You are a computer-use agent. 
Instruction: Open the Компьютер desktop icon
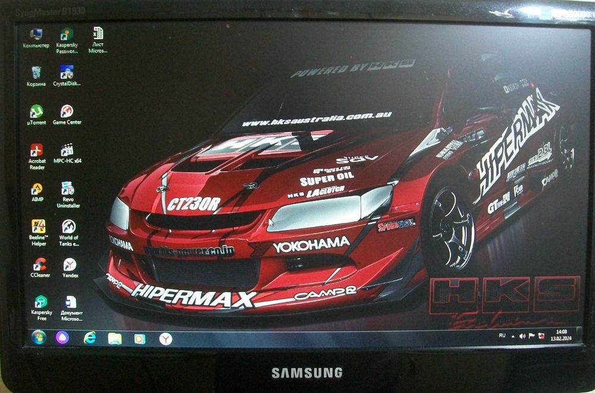[x=36, y=38]
